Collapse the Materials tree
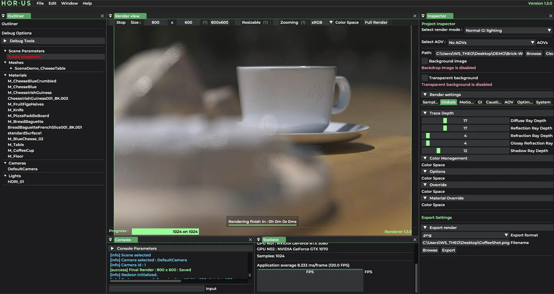 [x=5, y=75]
